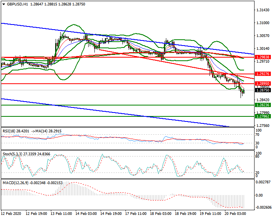Click the 14 Feb 19:00 time axis label
This screenshot has width=272, height=218.
[111, 213]
